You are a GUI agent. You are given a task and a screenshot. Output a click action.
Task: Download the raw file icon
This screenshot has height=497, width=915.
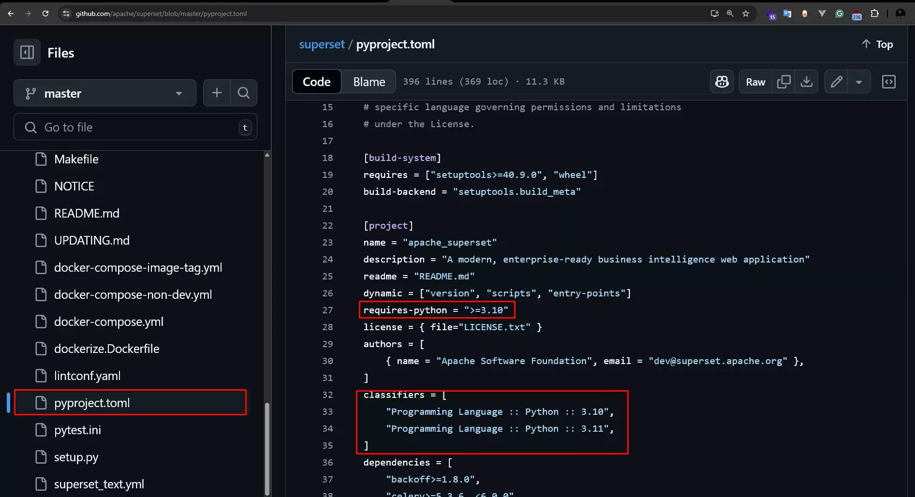pyautogui.click(x=807, y=82)
